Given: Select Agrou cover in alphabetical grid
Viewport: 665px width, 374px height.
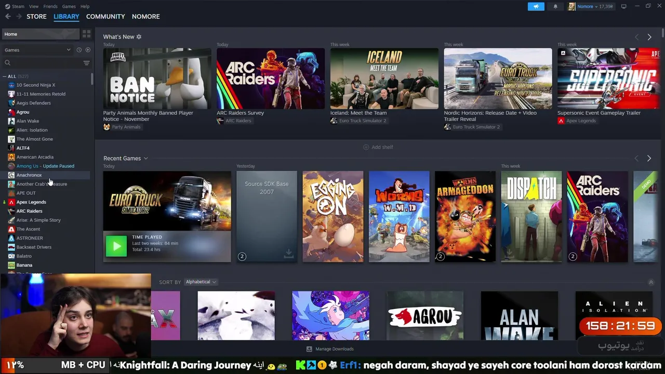Looking at the screenshot, I should pos(425,316).
